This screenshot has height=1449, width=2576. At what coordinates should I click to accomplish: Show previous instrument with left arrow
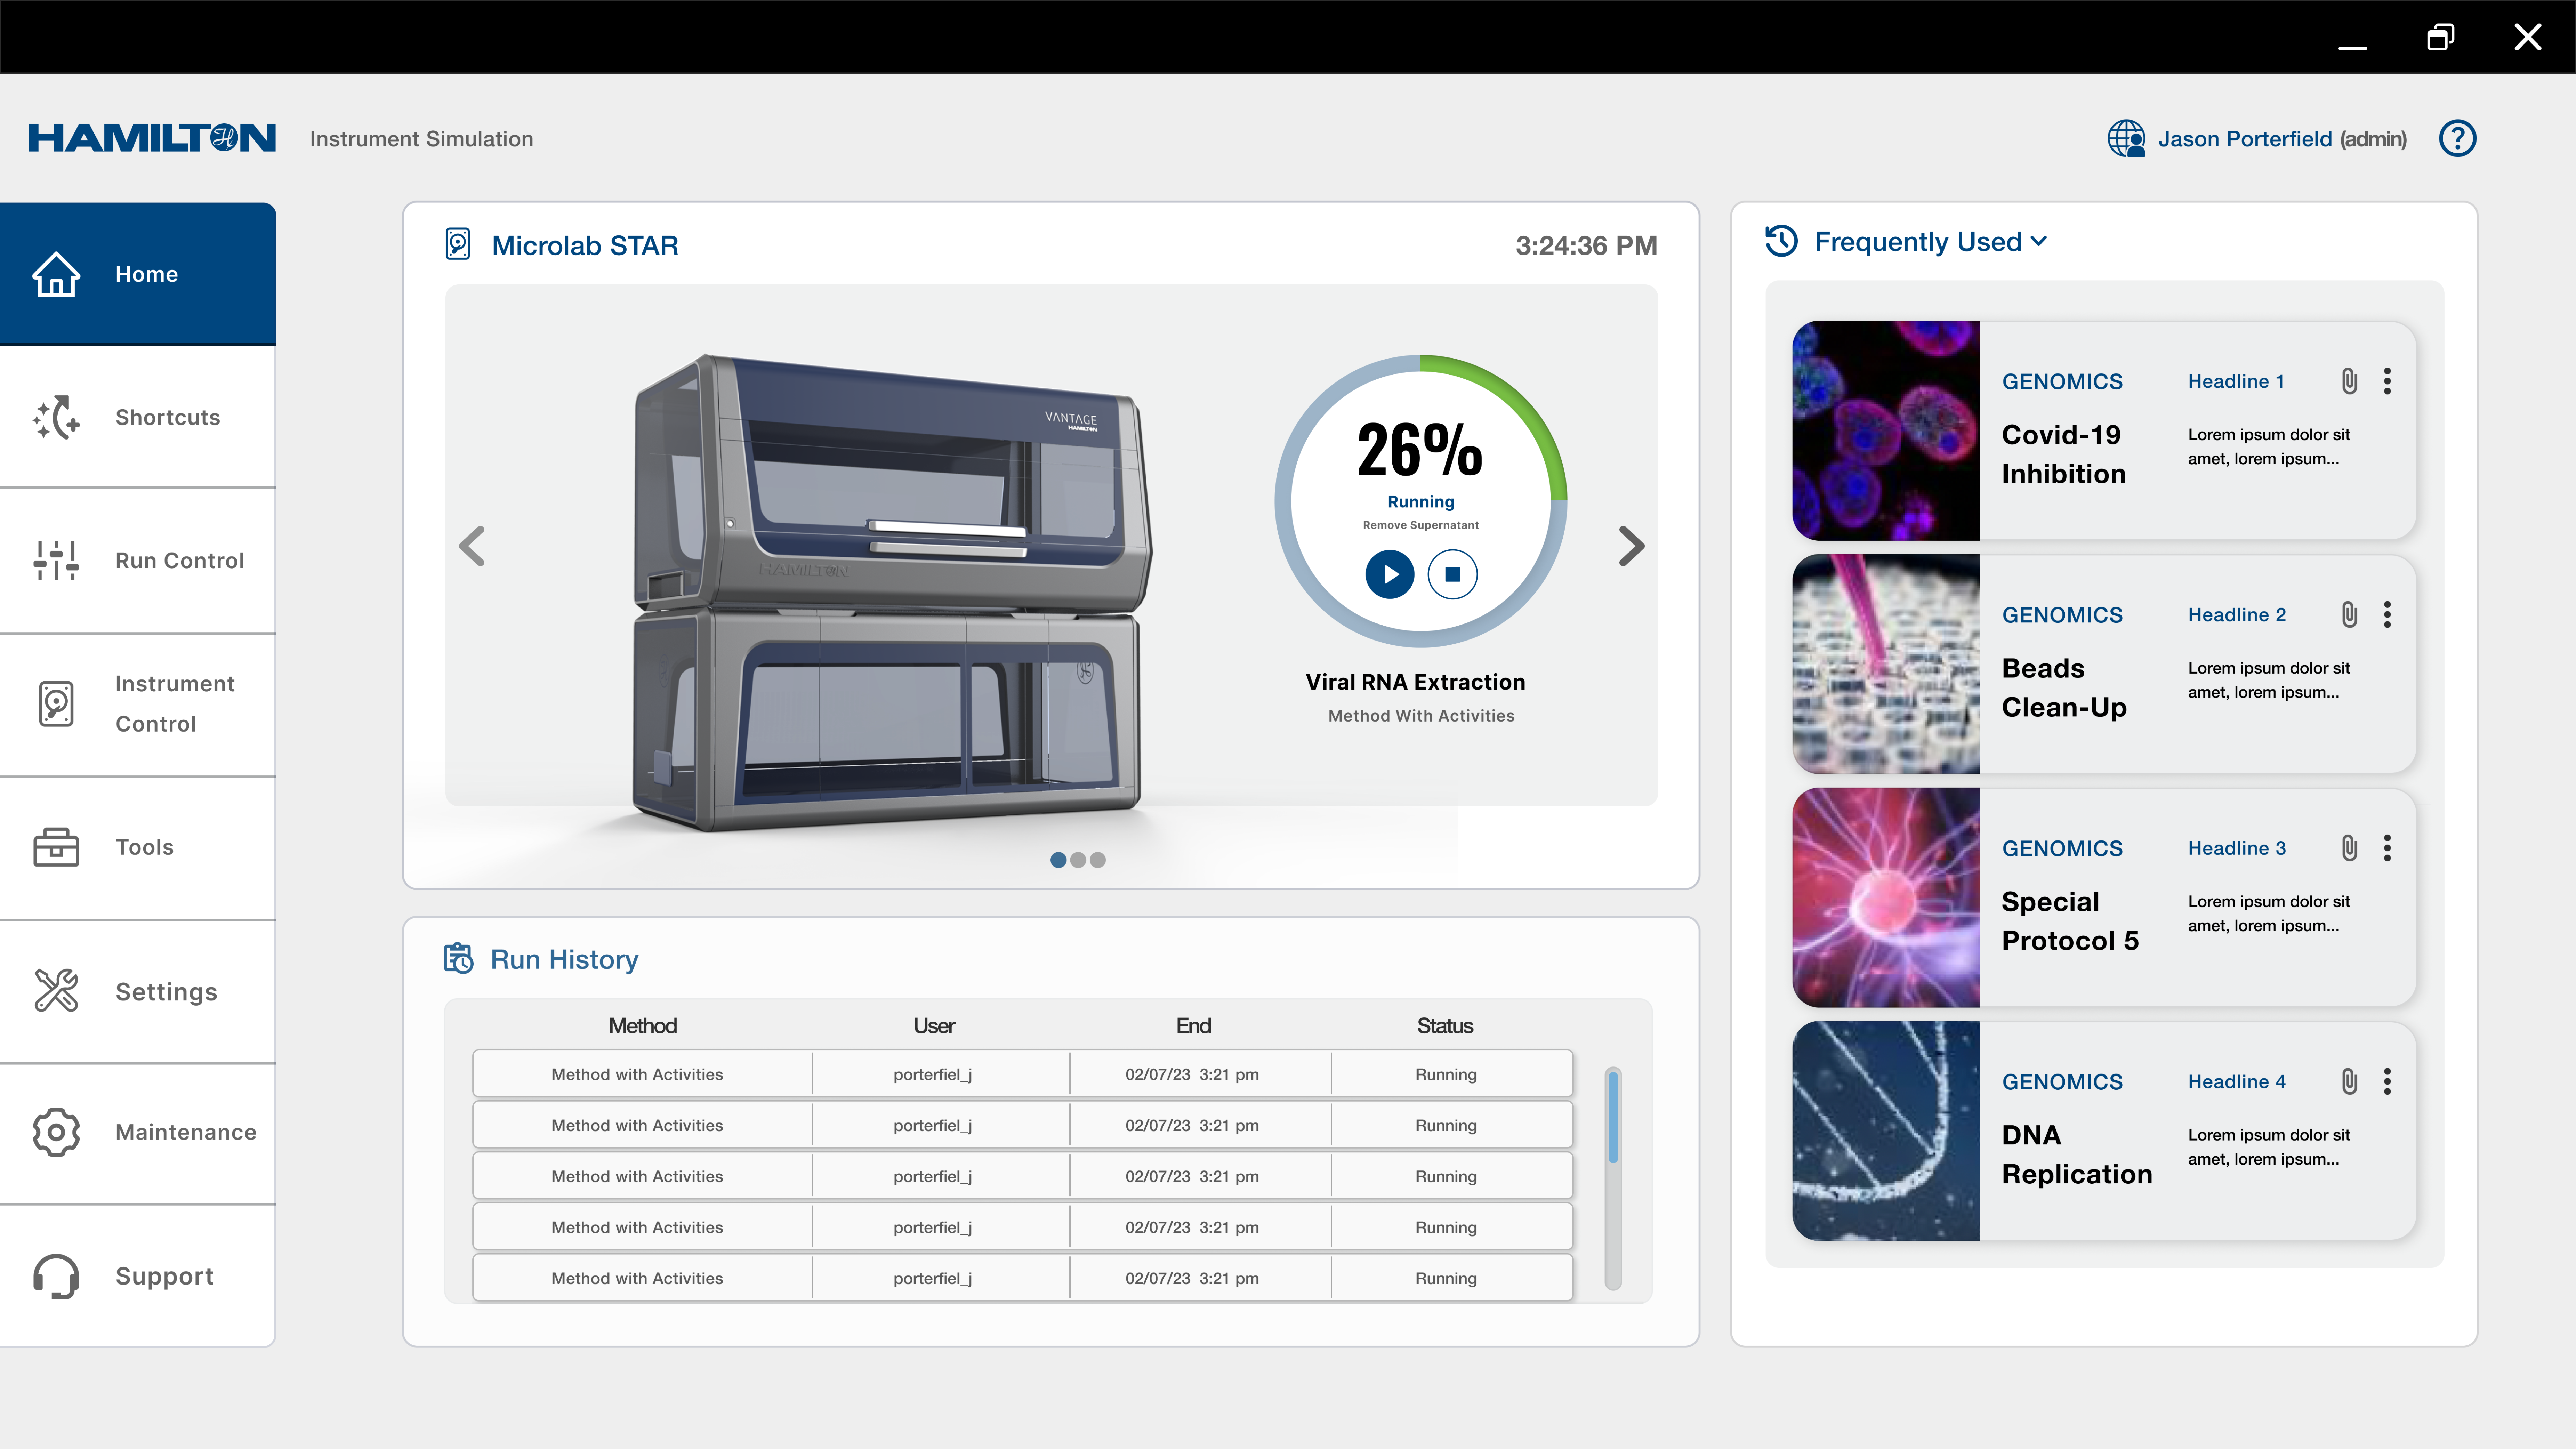[472, 546]
